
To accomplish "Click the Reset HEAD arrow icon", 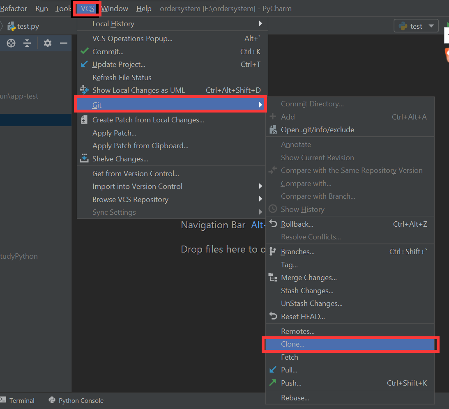I will pos(273,316).
